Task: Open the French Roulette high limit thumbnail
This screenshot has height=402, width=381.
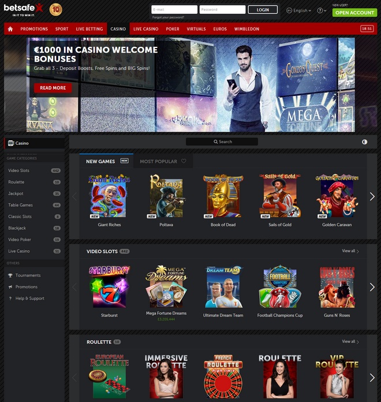Action: 223,376
